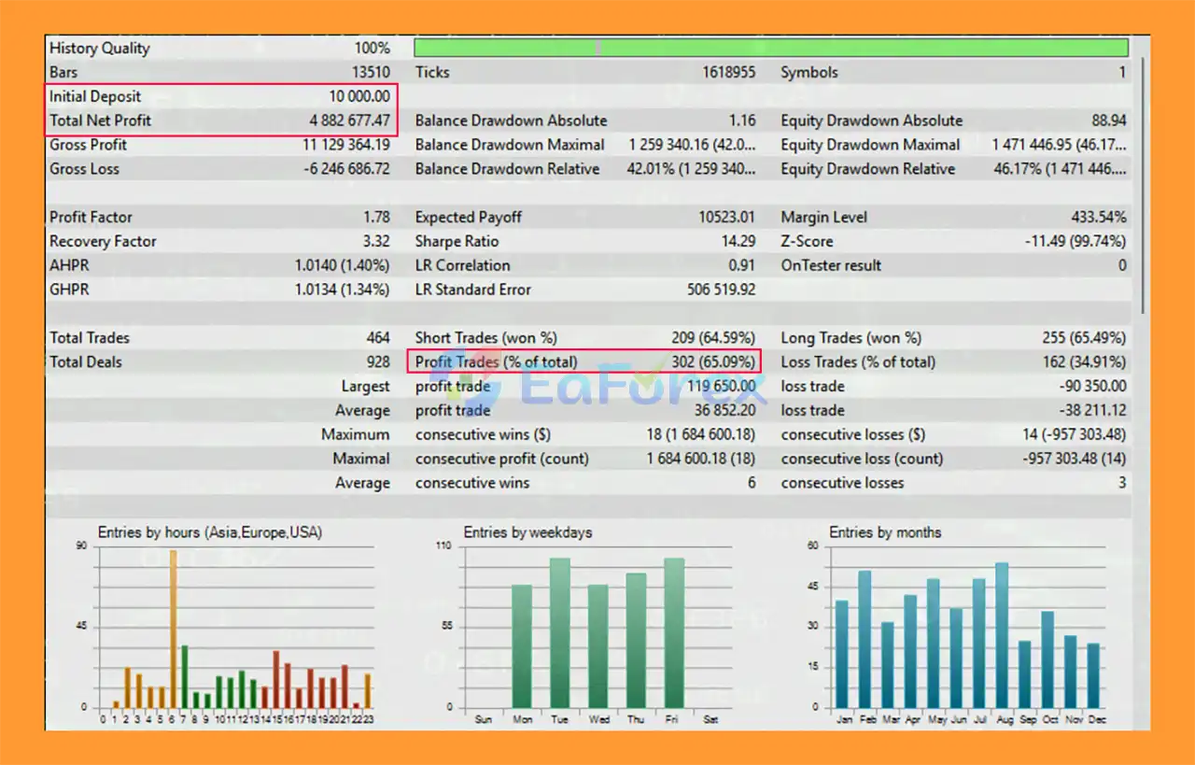Click the Initial Deposit label
Image resolution: width=1195 pixels, height=765 pixels.
tap(95, 96)
